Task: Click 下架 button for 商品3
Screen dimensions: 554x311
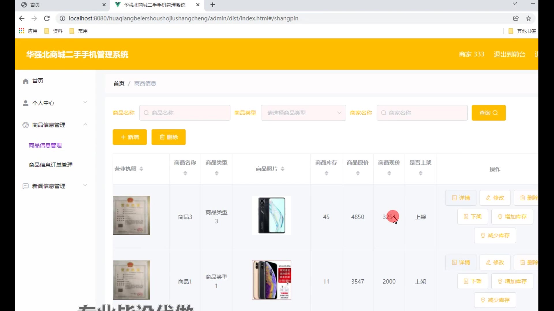Action: 472,217
